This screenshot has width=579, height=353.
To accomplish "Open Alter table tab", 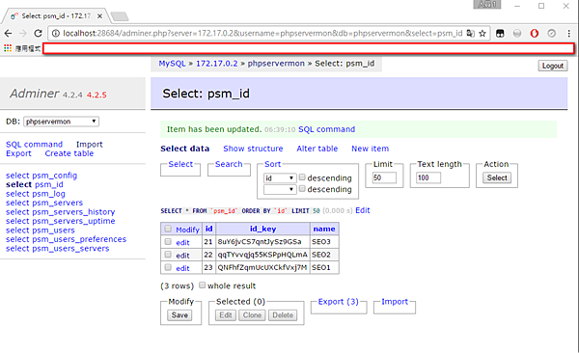I will 317,149.
